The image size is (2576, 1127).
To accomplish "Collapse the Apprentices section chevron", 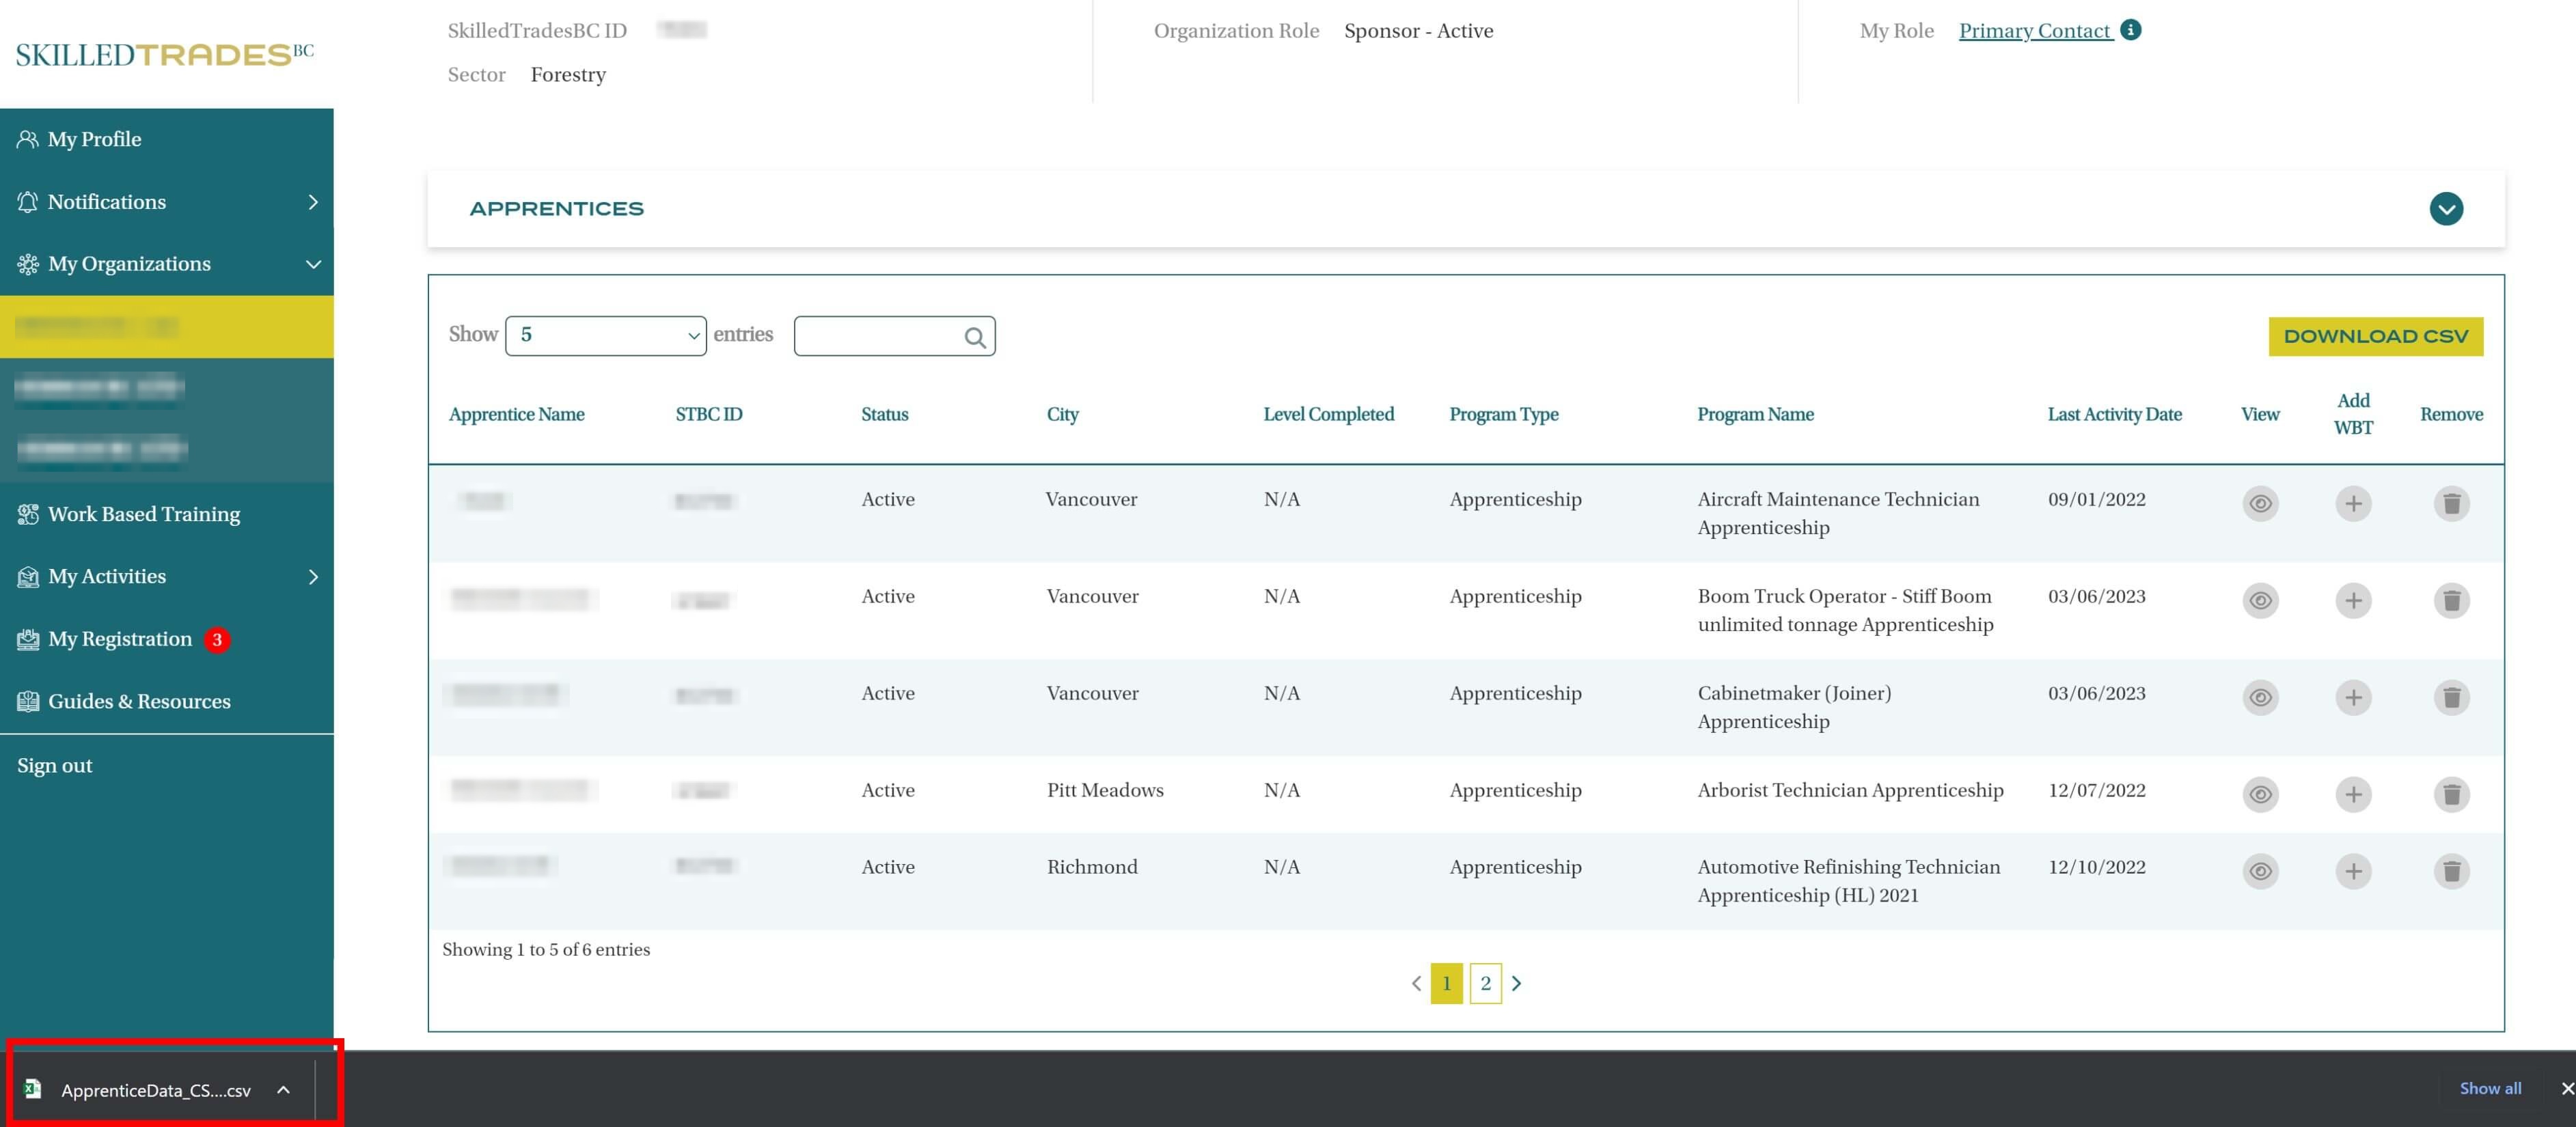I will tap(2446, 209).
